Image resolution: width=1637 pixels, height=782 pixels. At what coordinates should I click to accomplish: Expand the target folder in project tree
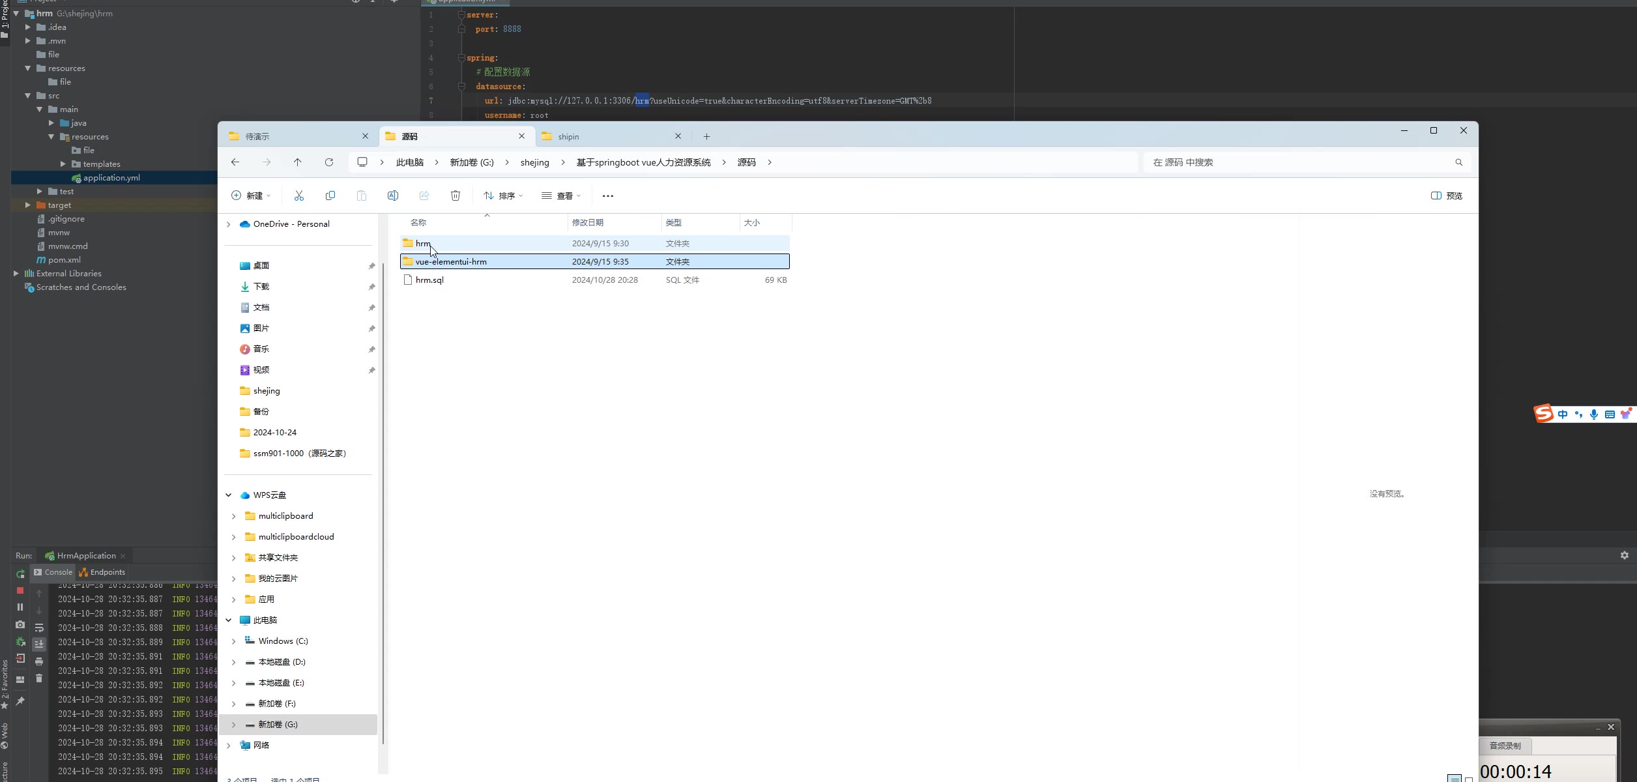pos(28,205)
